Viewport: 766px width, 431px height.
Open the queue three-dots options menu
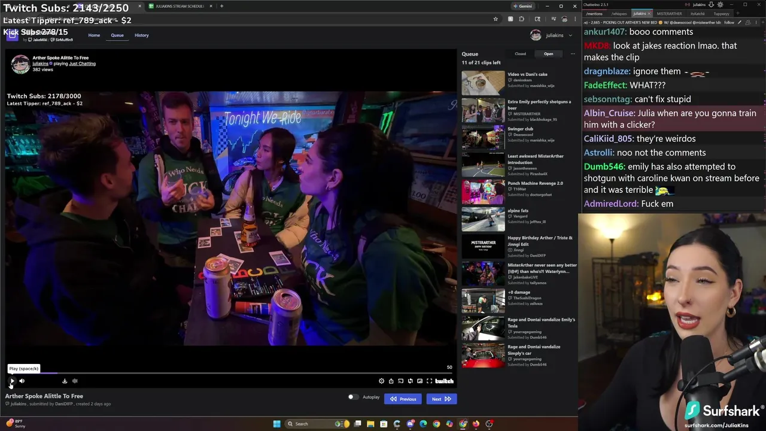(x=573, y=54)
